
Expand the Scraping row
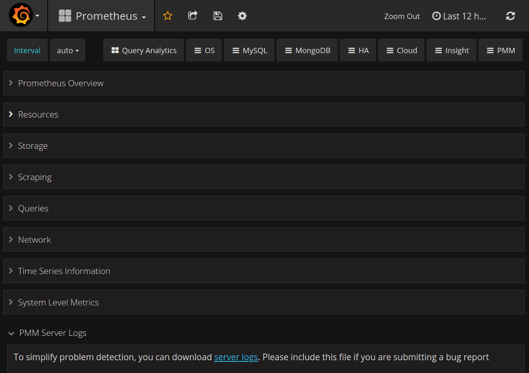[x=34, y=177]
